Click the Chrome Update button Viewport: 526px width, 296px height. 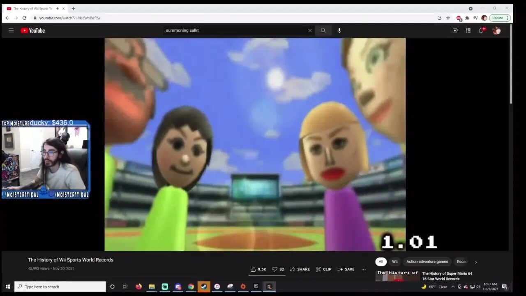(x=498, y=18)
